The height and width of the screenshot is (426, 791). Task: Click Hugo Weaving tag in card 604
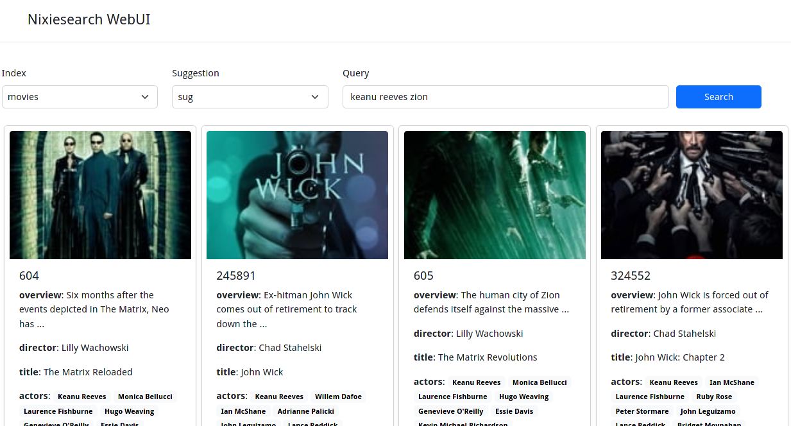(130, 411)
